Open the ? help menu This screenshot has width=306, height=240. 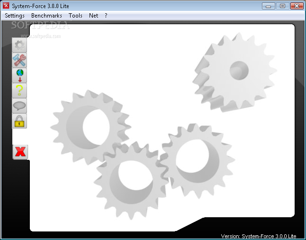click(x=106, y=16)
